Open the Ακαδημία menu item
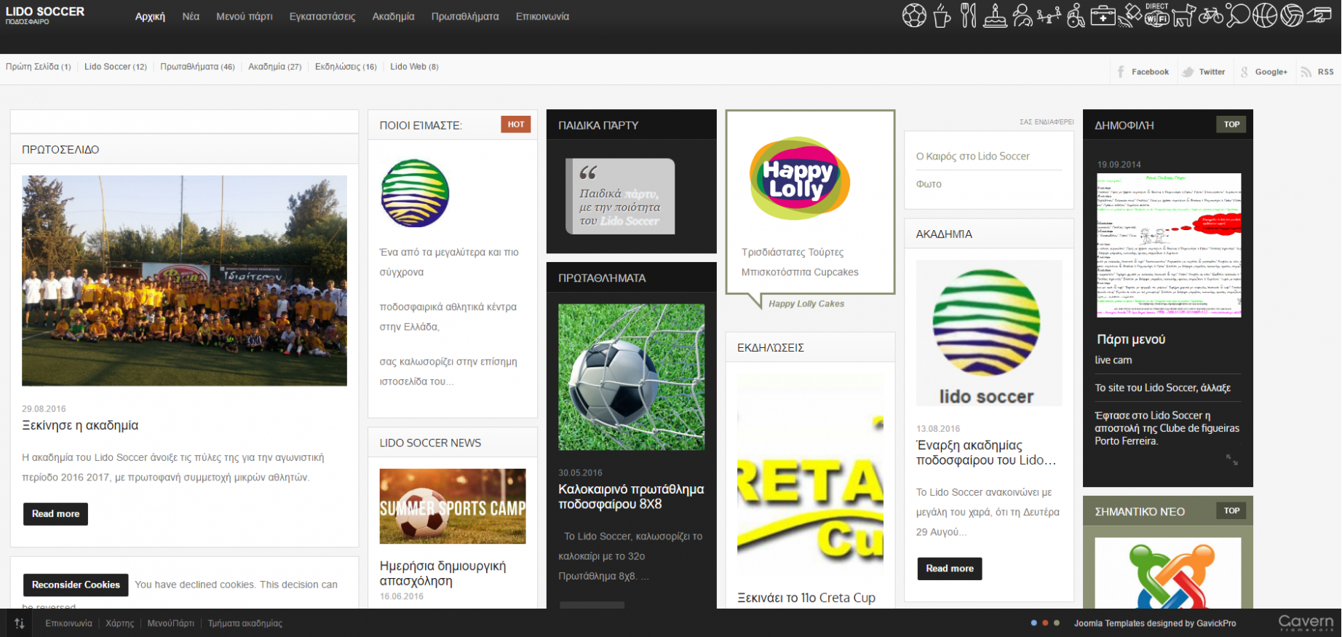 click(393, 16)
